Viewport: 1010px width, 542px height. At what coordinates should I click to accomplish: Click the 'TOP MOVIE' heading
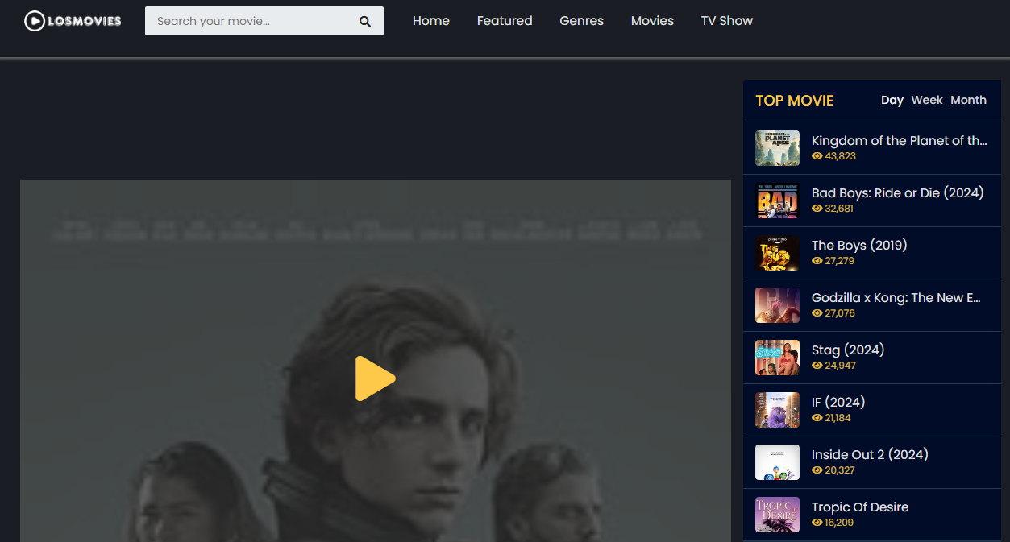point(795,101)
